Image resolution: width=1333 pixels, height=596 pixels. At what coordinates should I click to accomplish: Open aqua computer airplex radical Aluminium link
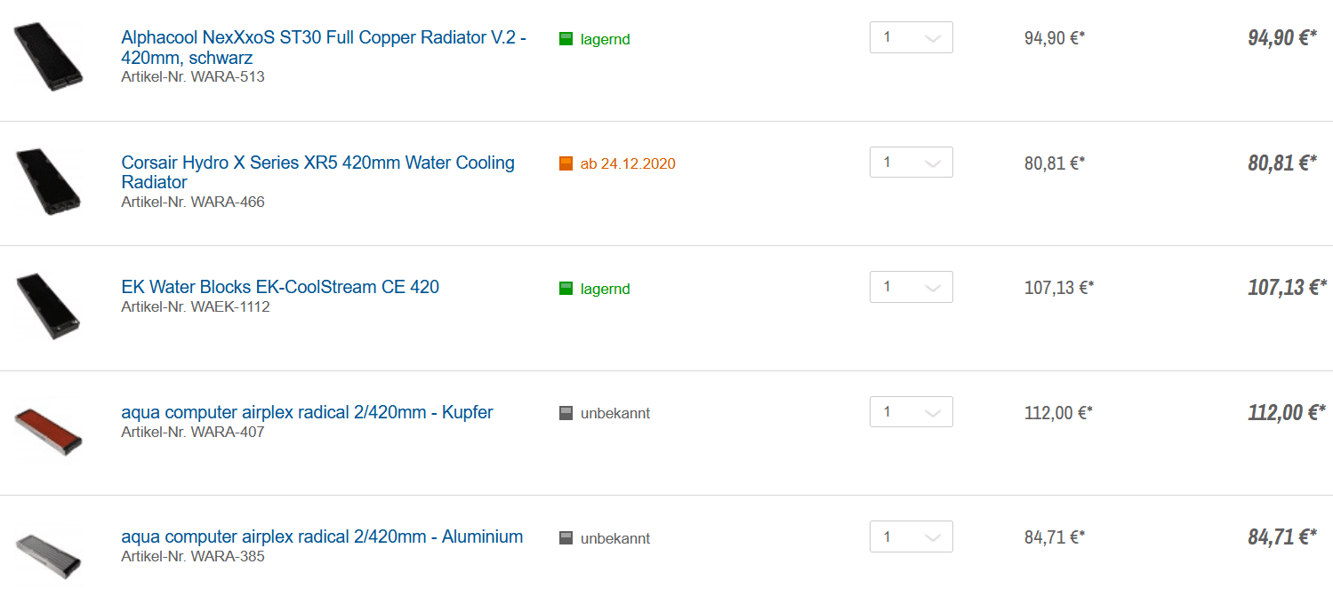322,536
